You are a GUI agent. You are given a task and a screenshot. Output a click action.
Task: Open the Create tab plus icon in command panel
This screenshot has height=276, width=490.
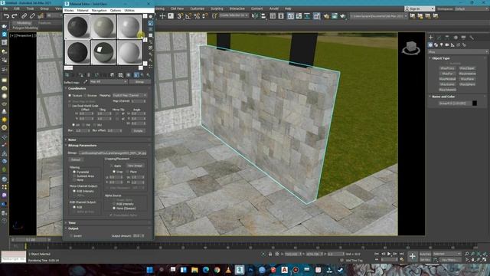[x=431, y=38]
